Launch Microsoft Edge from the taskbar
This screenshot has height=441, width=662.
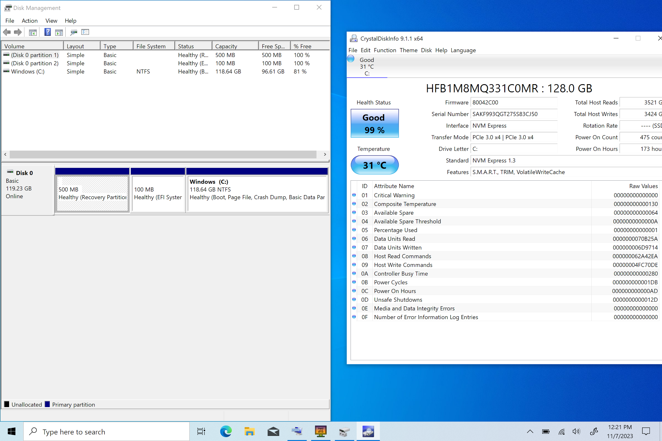(x=226, y=431)
